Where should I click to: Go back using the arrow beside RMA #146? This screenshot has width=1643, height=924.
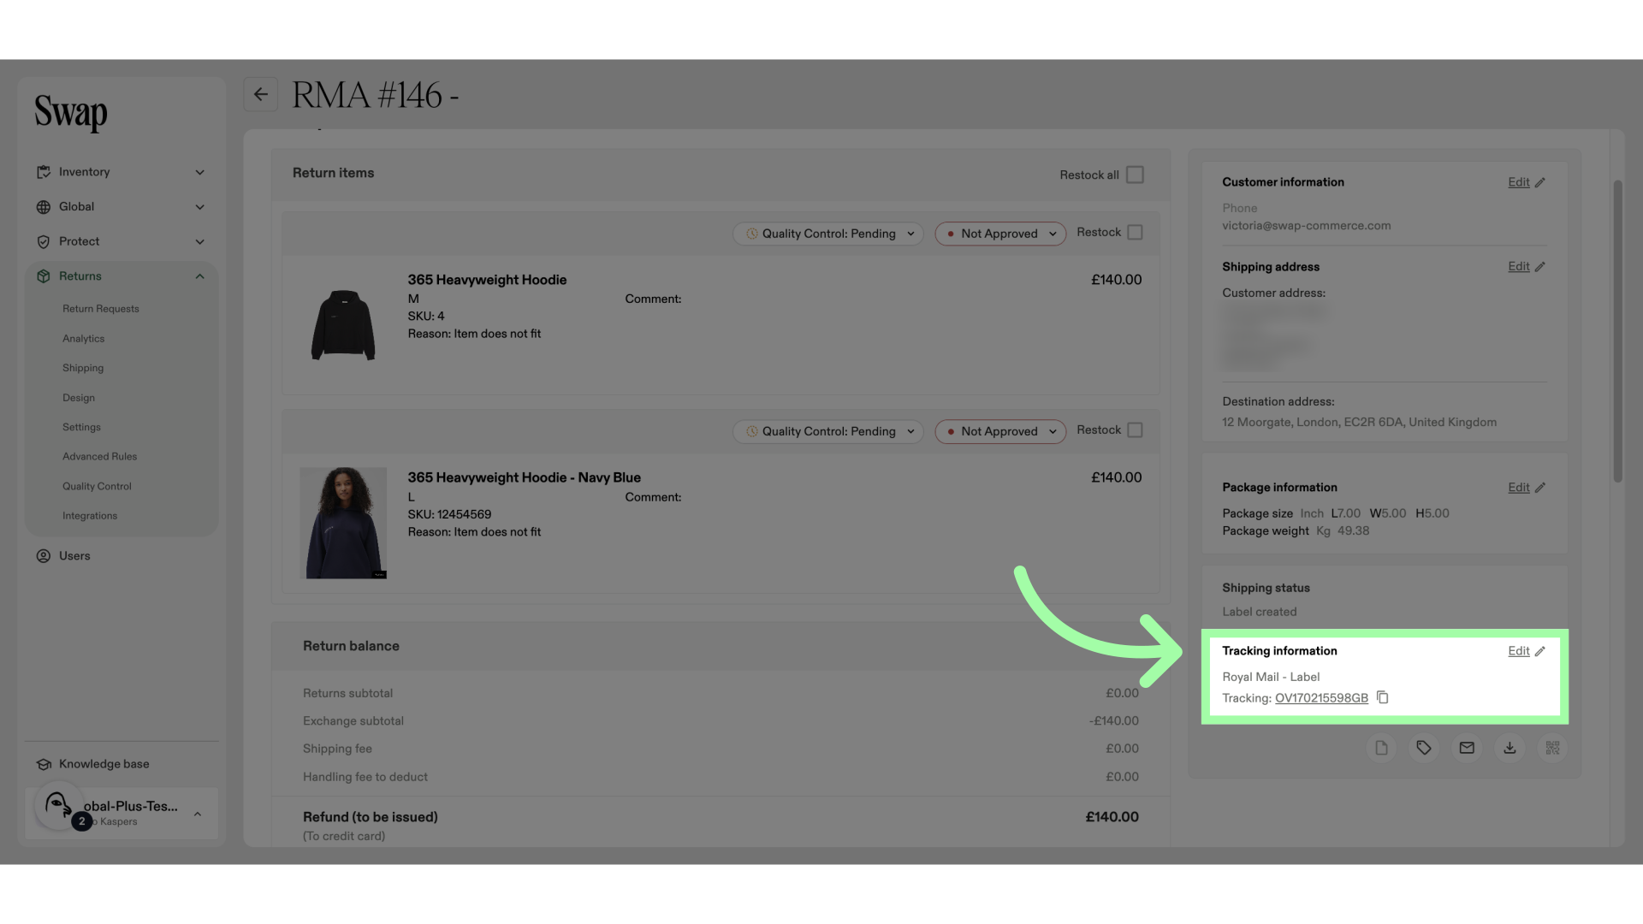coord(261,94)
